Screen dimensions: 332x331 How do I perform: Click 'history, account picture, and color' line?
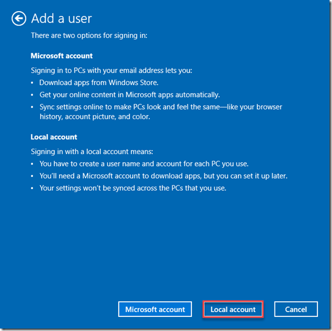pos(95,117)
